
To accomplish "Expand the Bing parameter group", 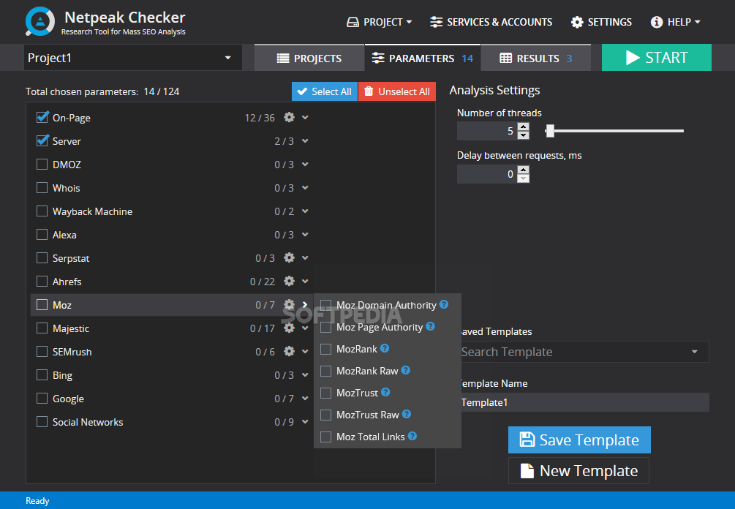I will [305, 375].
